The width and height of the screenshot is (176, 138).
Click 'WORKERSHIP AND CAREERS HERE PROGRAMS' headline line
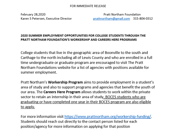(104, 40)
